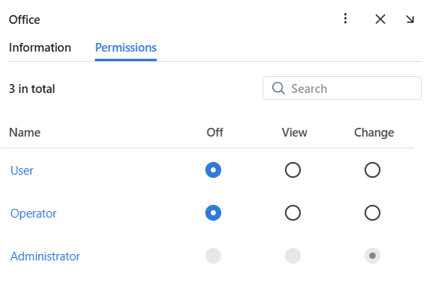This screenshot has width=429, height=289.
Task: Set Operator permission to View
Action: coord(293,213)
